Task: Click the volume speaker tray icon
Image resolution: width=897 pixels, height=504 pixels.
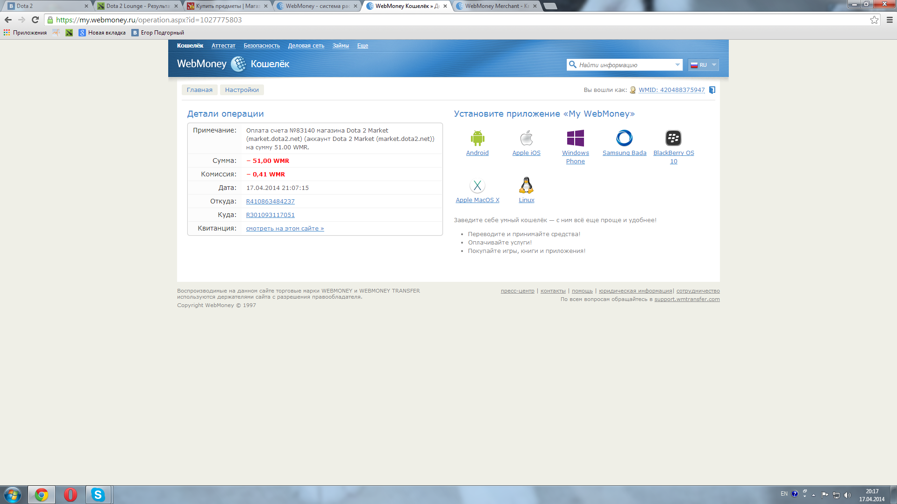Action: coord(847,495)
